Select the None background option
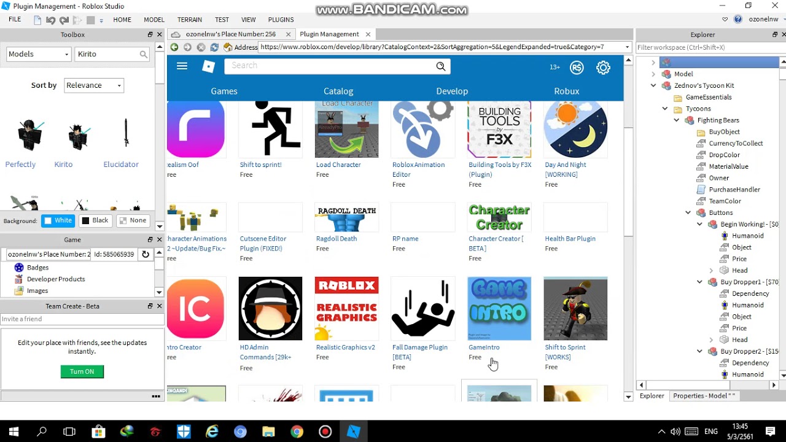Image resolution: width=786 pixels, height=442 pixels. point(133,220)
